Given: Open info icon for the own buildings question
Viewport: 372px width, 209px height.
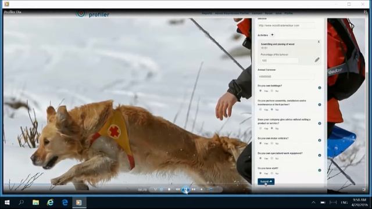Looking at the screenshot, I should (320, 88).
